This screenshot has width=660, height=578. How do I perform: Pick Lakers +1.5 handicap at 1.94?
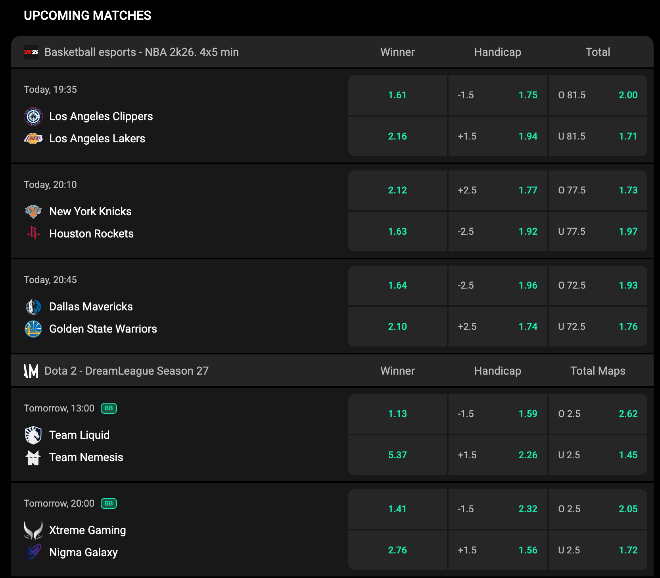(x=497, y=136)
